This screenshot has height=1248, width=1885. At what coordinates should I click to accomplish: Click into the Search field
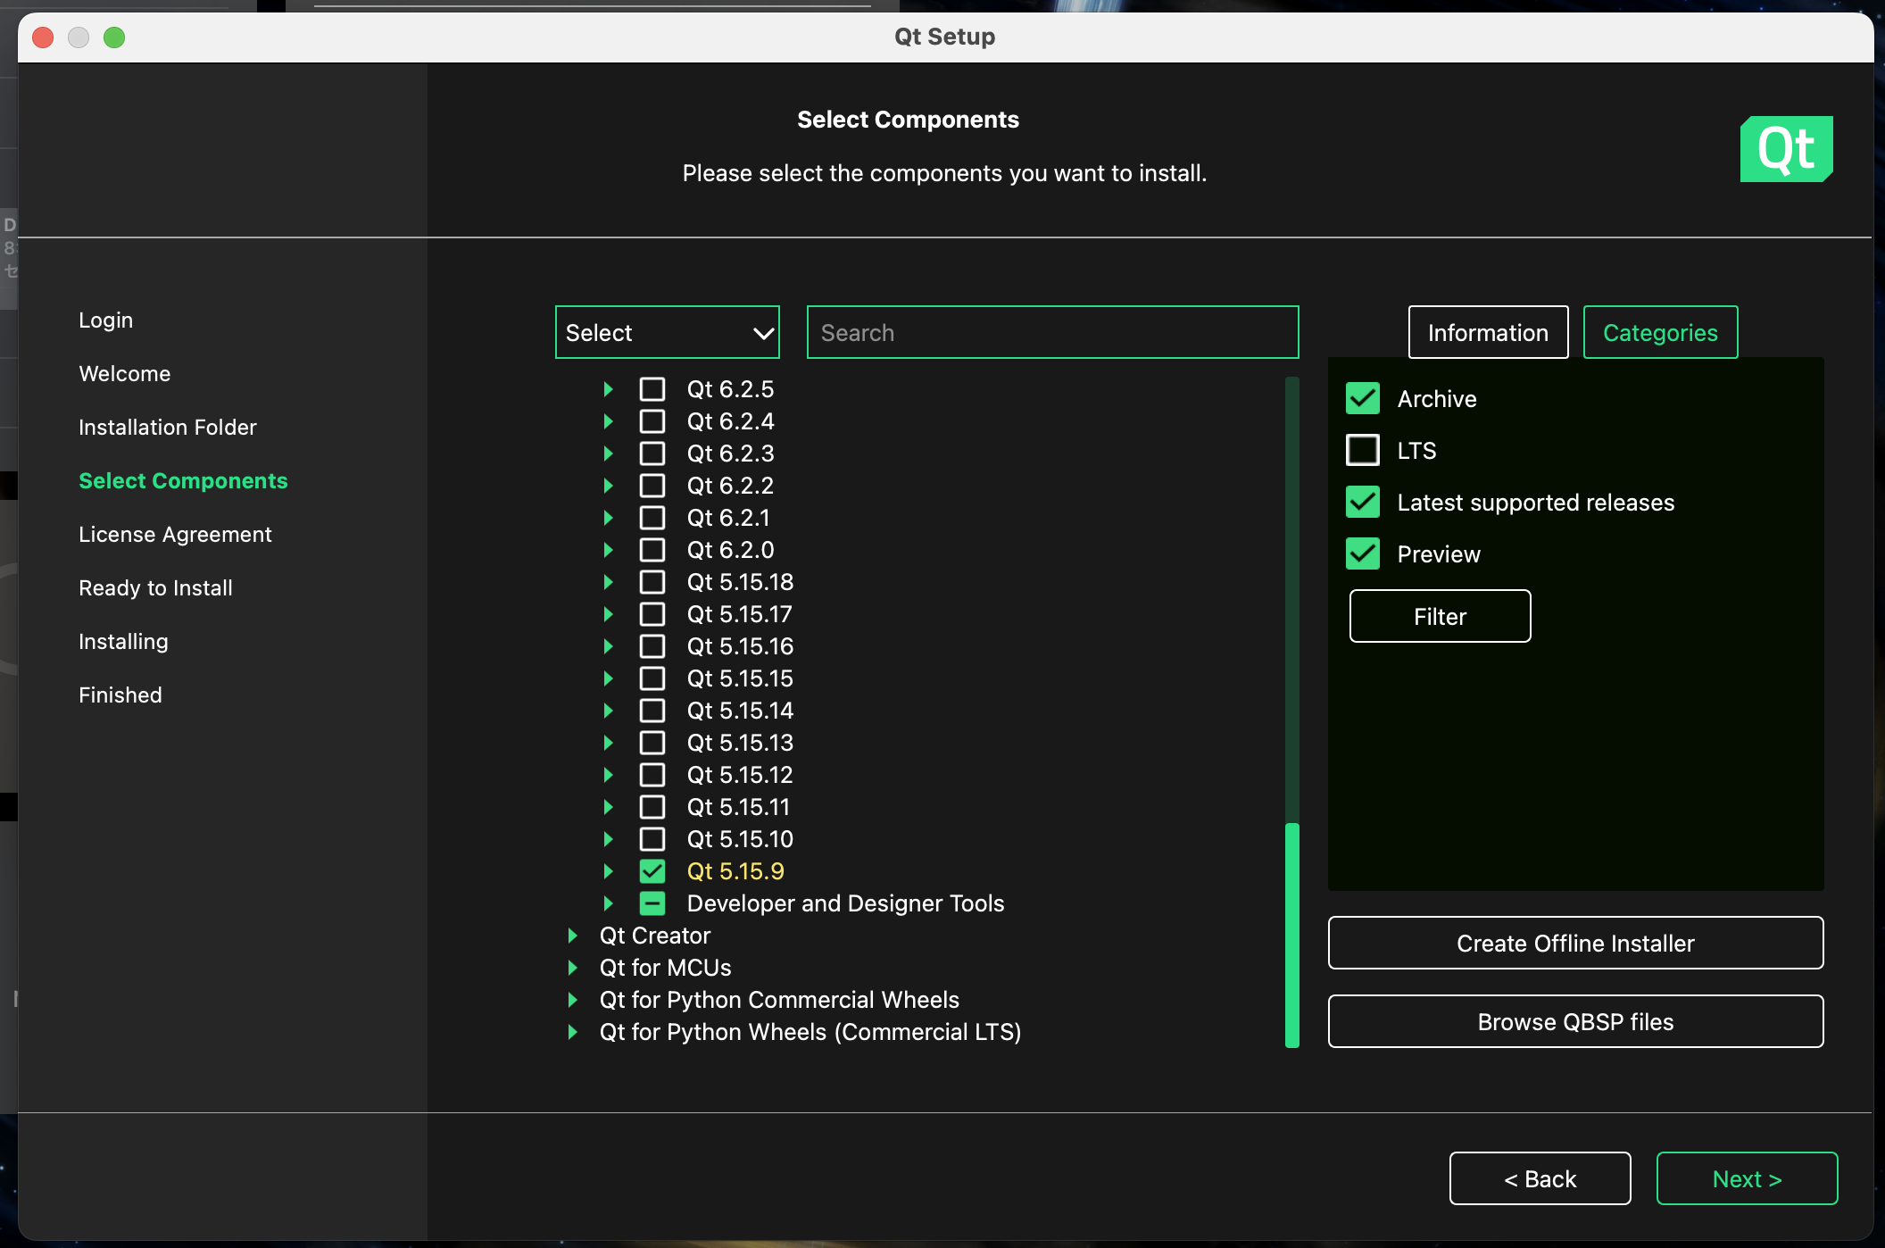point(1051,332)
